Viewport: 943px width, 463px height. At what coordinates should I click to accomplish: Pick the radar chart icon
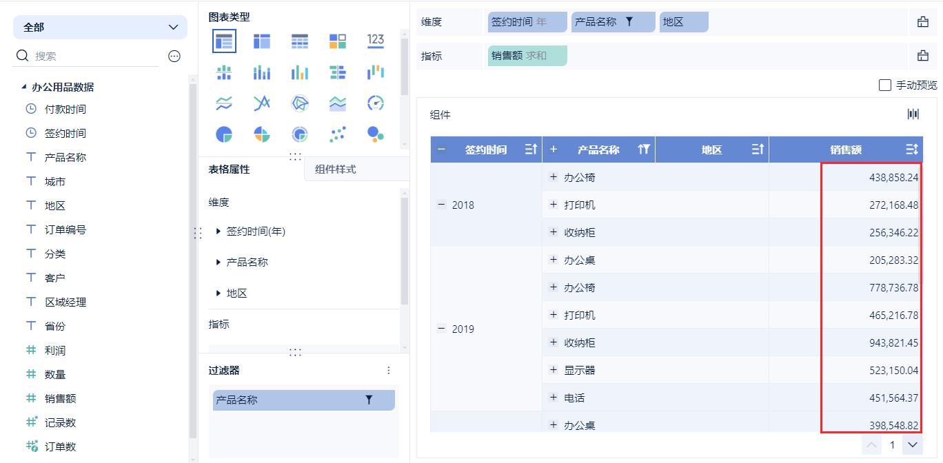pyautogui.click(x=300, y=103)
